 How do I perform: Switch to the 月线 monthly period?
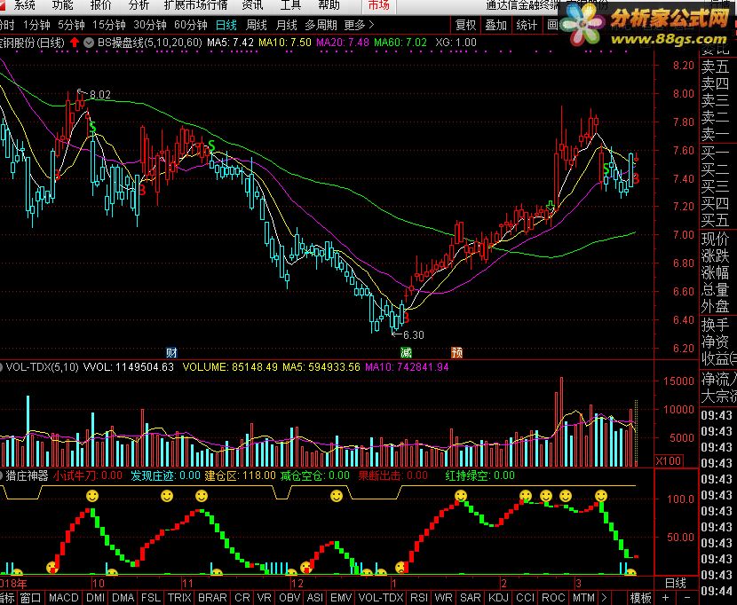tap(286, 25)
